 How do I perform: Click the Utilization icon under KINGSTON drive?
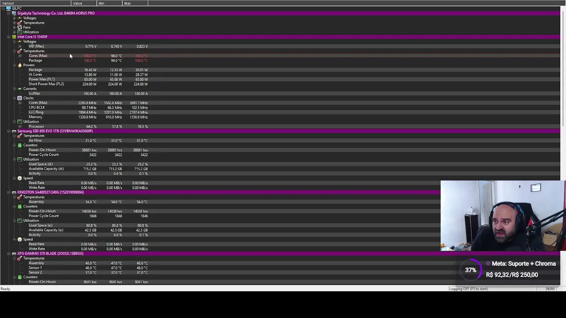19,220
